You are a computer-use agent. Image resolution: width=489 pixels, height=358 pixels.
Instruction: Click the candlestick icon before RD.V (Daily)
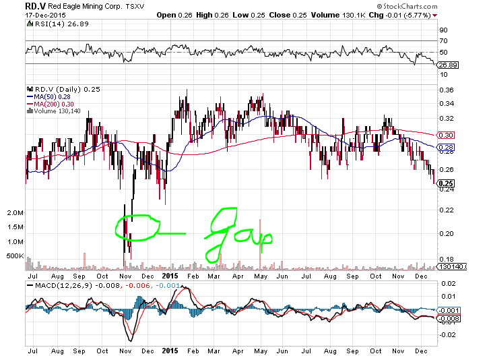point(30,89)
